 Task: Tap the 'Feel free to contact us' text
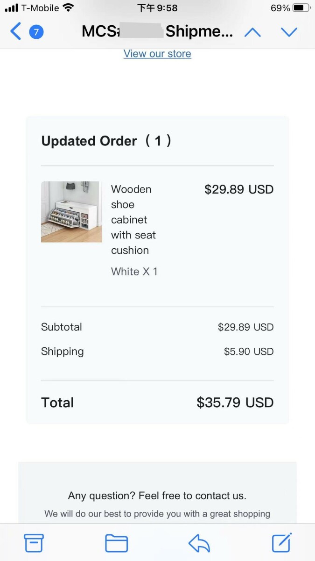[191, 496]
